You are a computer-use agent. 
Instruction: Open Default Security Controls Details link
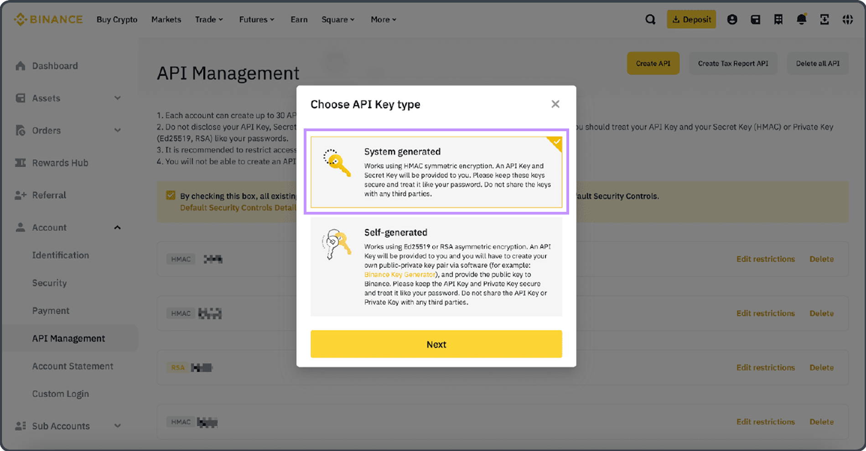pyautogui.click(x=238, y=208)
